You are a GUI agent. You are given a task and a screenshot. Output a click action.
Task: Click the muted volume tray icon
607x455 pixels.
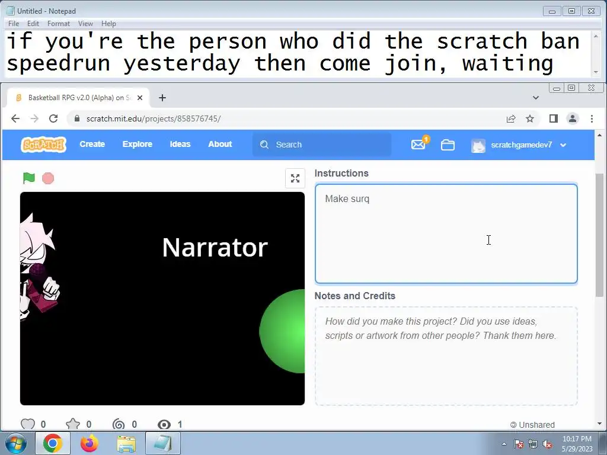point(547,444)
